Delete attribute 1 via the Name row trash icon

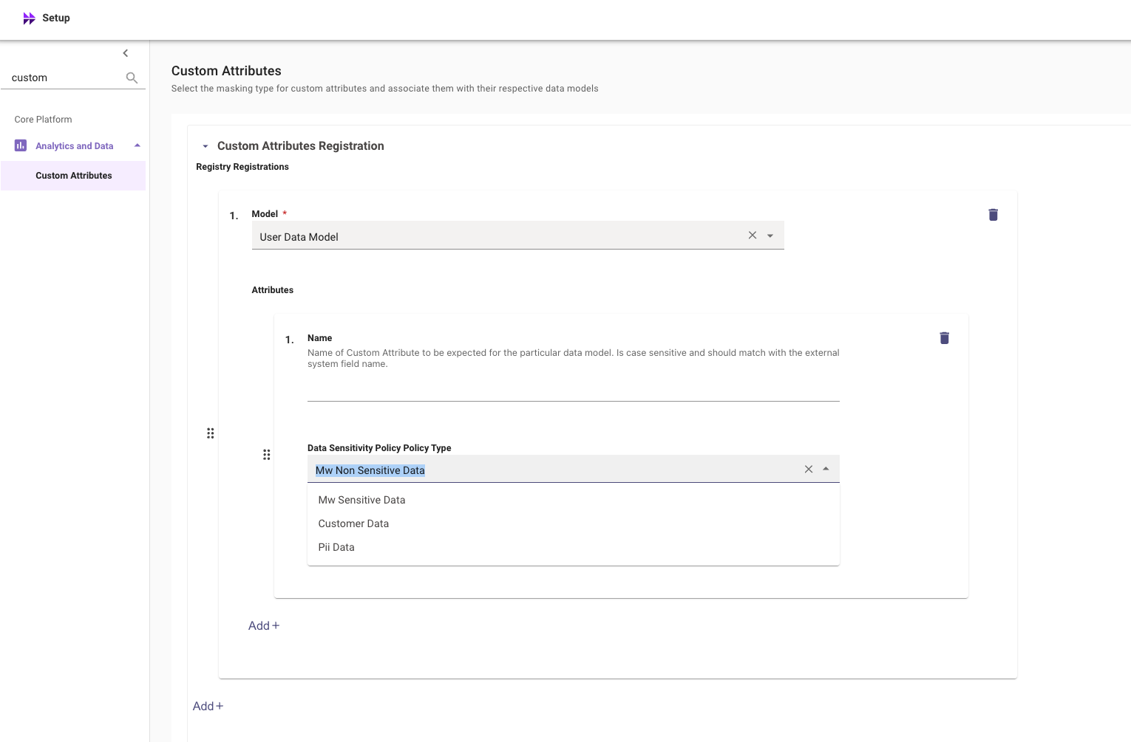click(x=944, y=338)
